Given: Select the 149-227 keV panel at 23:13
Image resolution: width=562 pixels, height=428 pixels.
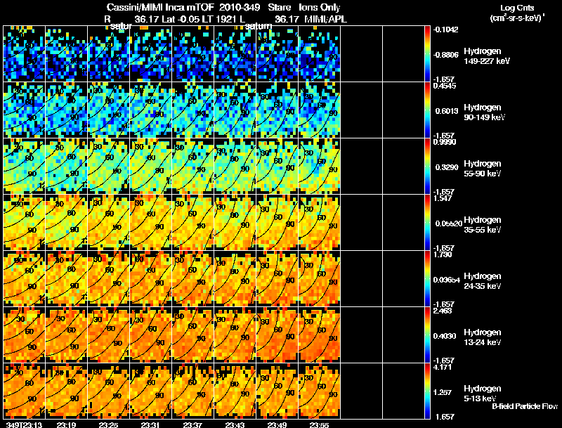Looking at the screenshot, I should tap(25, 54).
